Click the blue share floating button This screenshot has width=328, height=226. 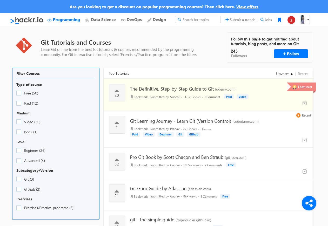[309, 203]
